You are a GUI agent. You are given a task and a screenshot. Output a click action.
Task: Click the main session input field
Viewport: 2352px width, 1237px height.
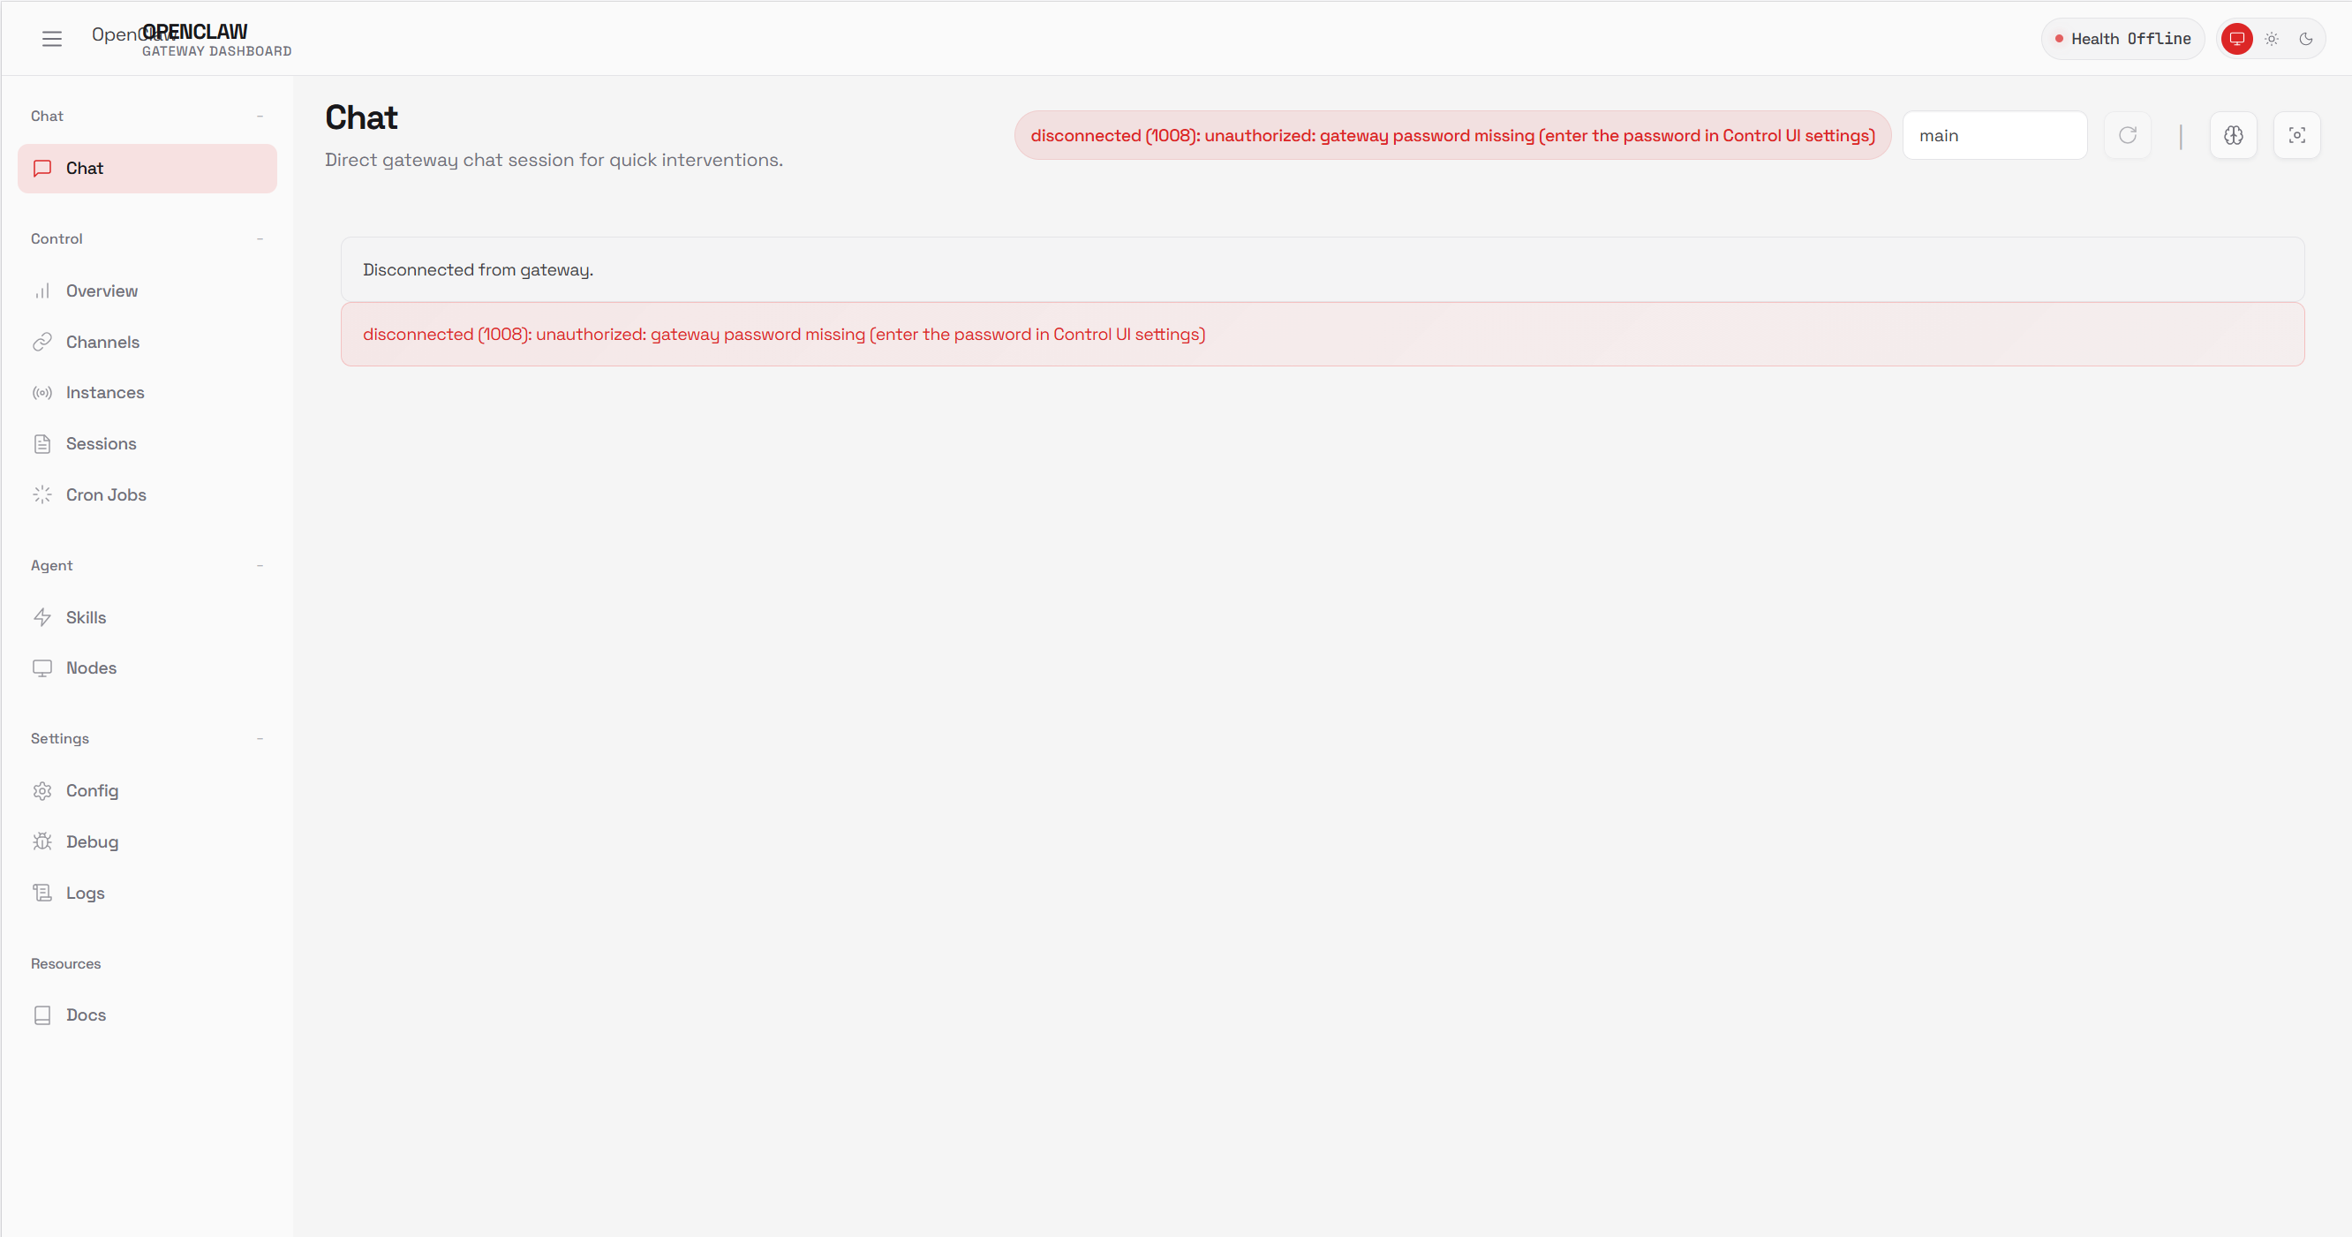click(1995, 135)
